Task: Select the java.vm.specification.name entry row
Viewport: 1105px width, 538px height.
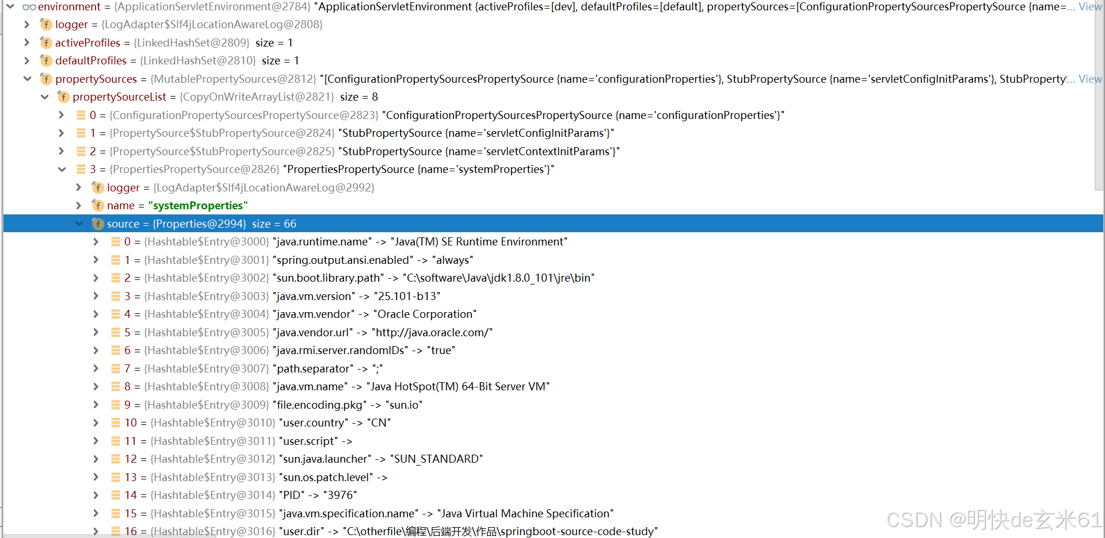Action: coord(553,513)
